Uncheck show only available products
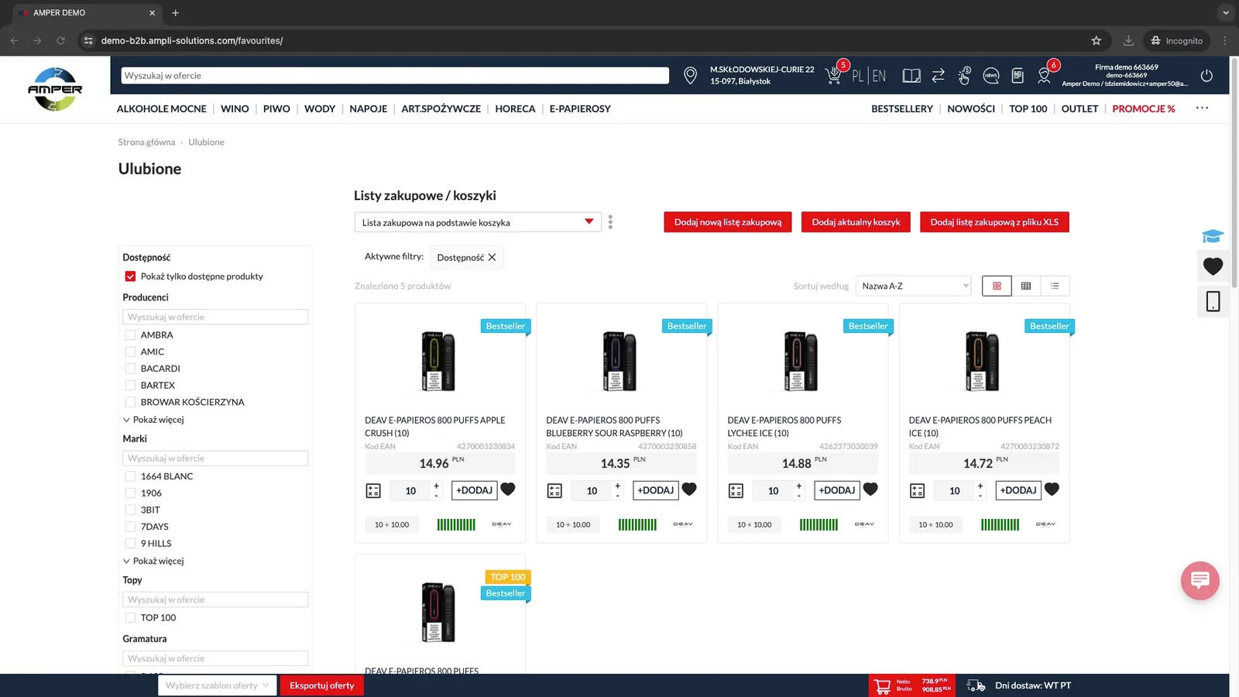 (x=130, y=276)
